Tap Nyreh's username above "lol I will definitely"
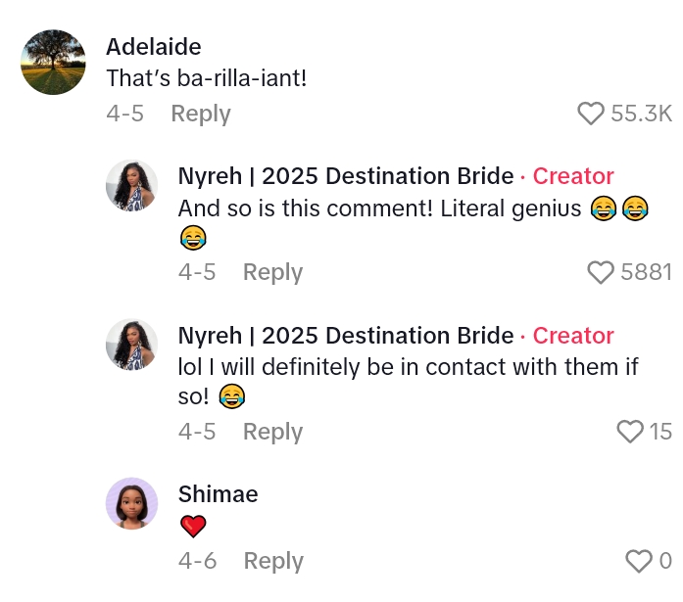The height and width of the screenshot is (602, 683). (x=345, y=336)
